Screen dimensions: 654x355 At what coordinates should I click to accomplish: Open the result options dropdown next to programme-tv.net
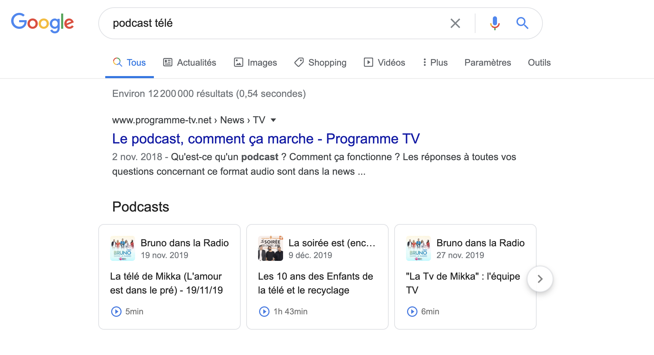(x=274, y=120)
